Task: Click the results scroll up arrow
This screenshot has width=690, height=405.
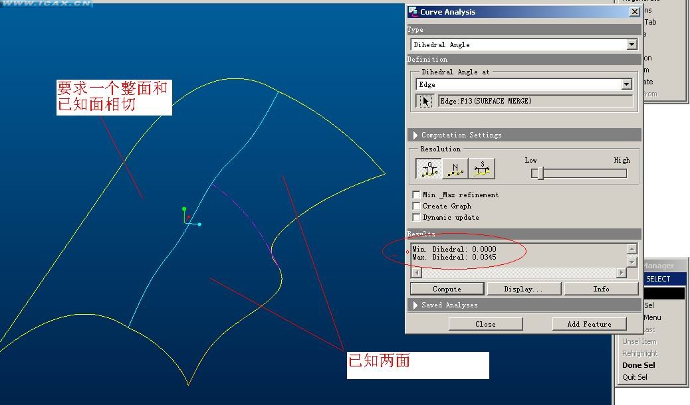Action: pos(632,249)
